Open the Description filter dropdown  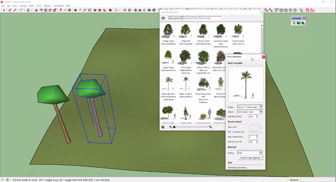pos(176,18)
